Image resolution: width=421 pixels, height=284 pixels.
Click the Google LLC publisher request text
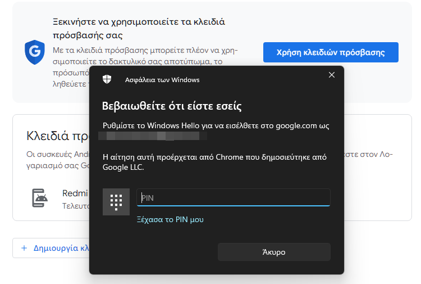[x=214, y=162]
